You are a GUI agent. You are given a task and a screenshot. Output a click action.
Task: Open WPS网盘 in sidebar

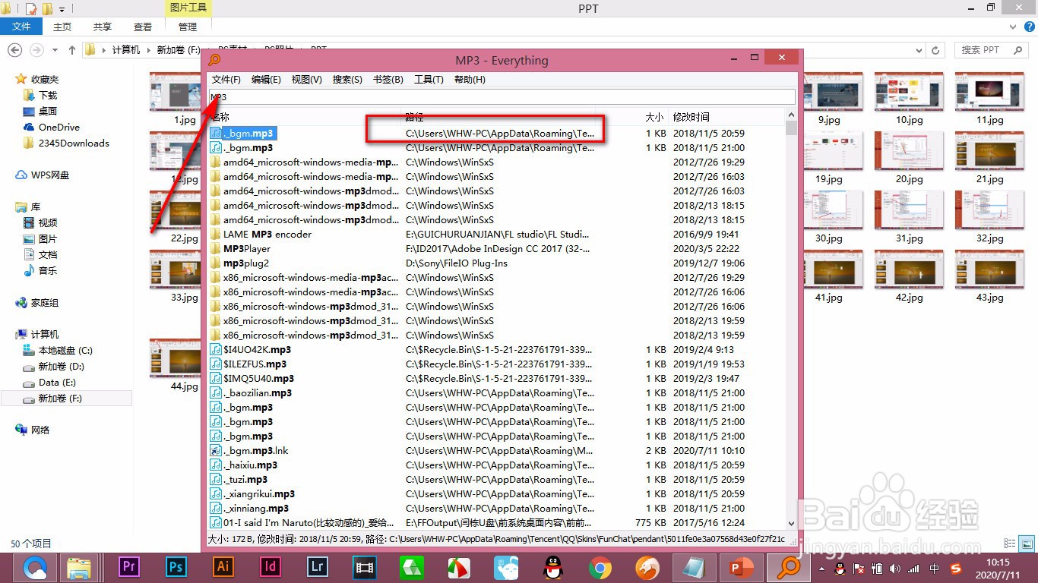(50, 175)
